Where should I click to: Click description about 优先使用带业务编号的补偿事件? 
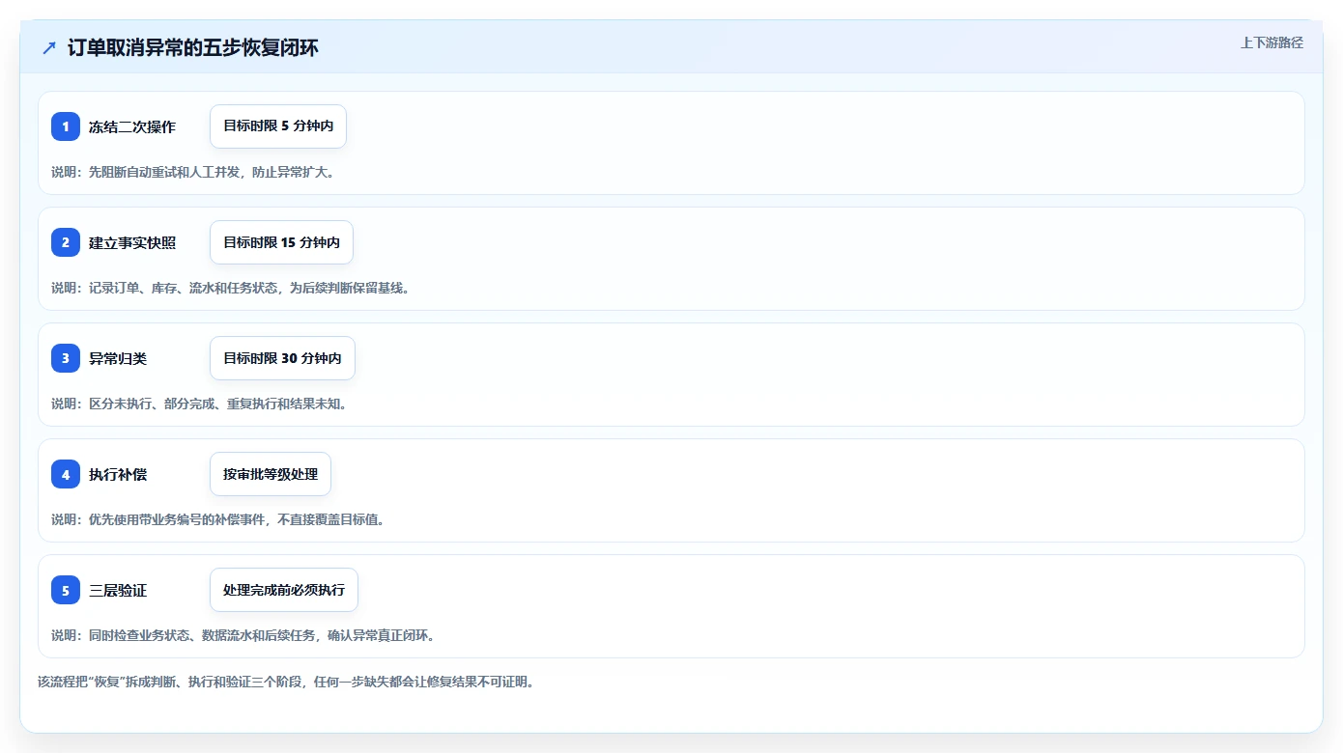218,519
